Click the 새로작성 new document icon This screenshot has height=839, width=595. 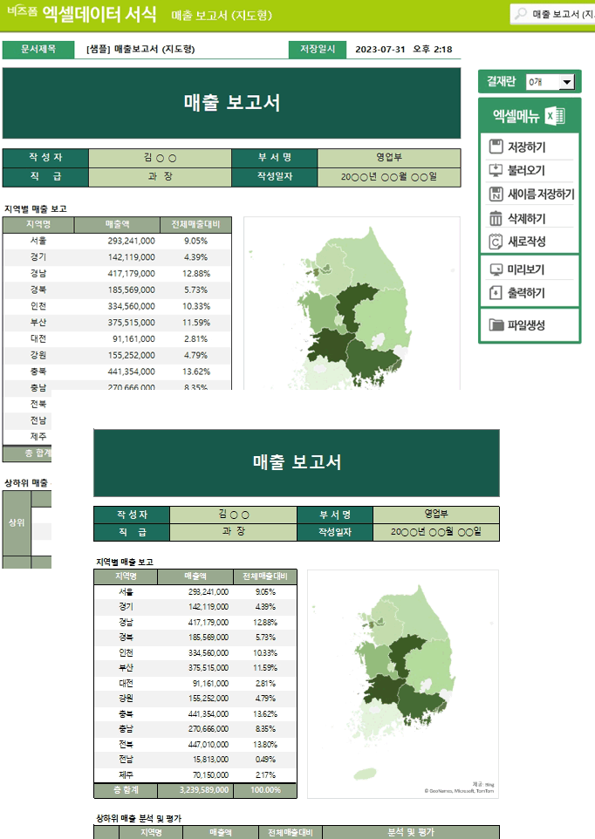[496, 242]
